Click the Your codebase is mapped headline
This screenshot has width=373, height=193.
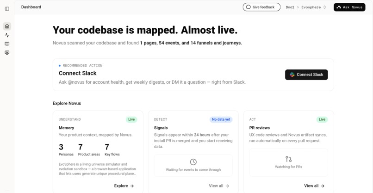(x=145, y=30)
